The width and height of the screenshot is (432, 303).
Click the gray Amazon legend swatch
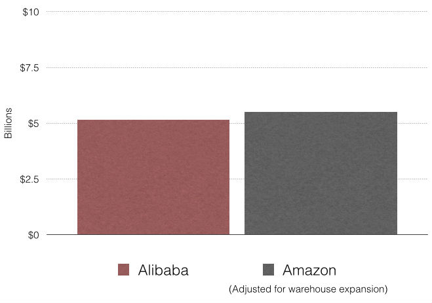[267, 270]
